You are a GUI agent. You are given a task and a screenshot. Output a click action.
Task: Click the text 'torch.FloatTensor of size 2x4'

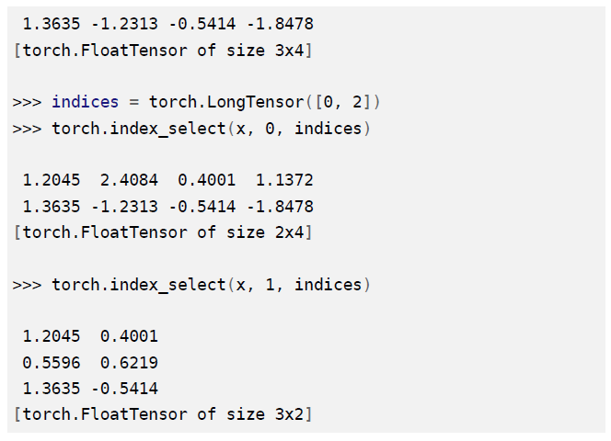(x=163, y=232)
